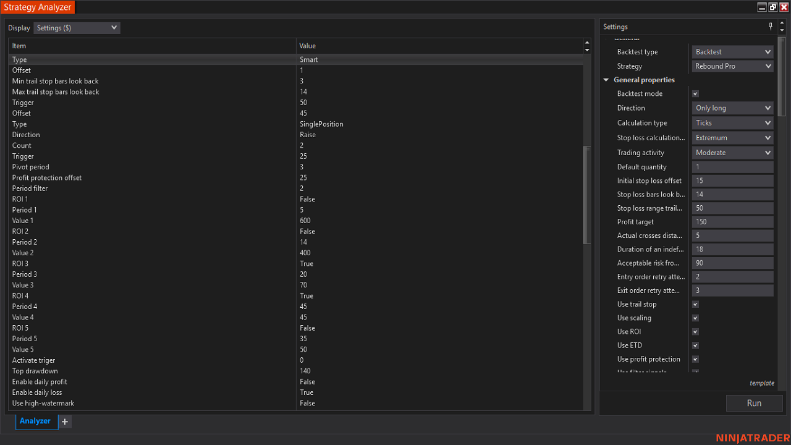Click the Default quantity input field
Image resolution: width=791 pixels, height=445 pixels.
tap(732, 167)
